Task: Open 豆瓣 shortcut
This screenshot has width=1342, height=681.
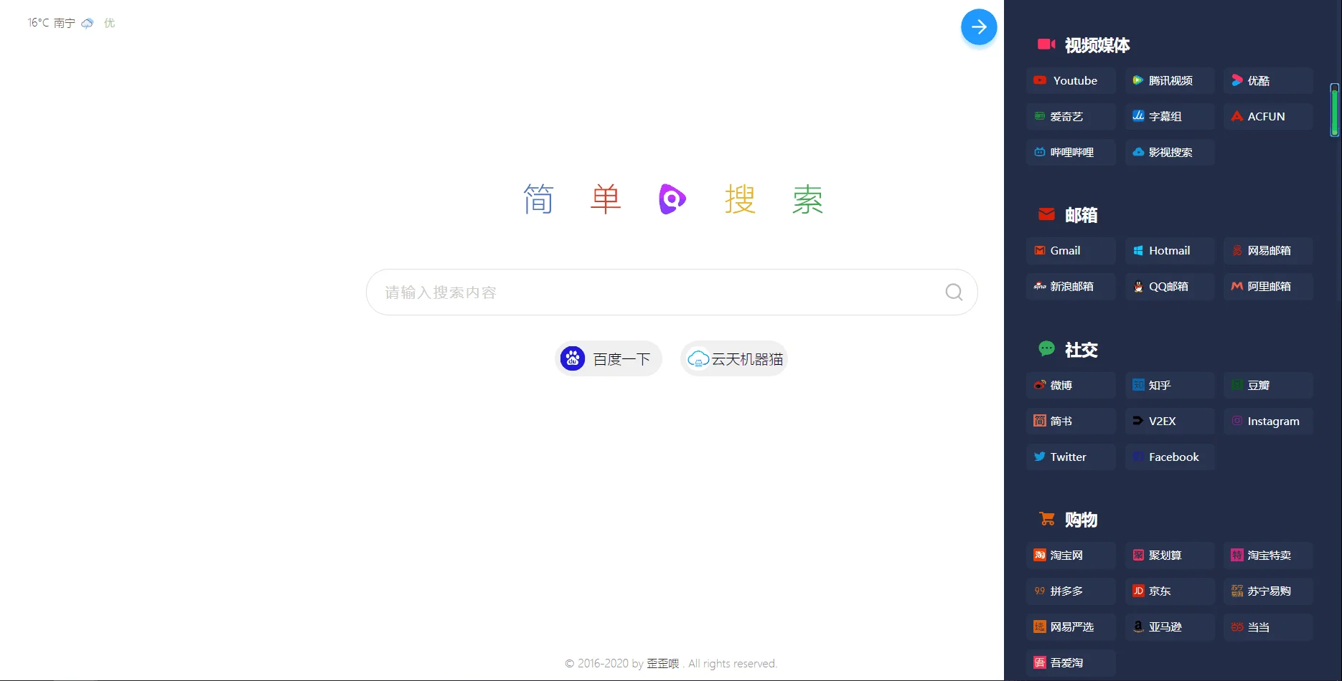Action: click(x=1268, y=386)
